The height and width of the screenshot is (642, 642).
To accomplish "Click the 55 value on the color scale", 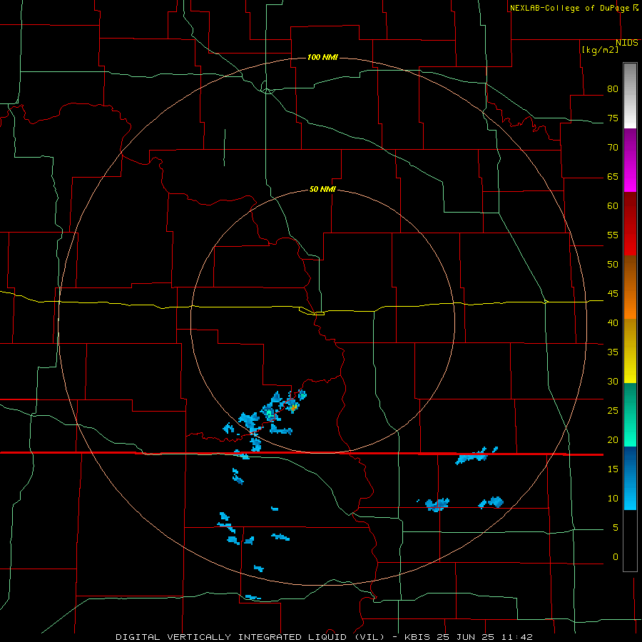I will click(613, 235).
